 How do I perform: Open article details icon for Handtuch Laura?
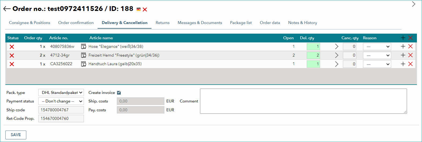(x=84, y=64)
